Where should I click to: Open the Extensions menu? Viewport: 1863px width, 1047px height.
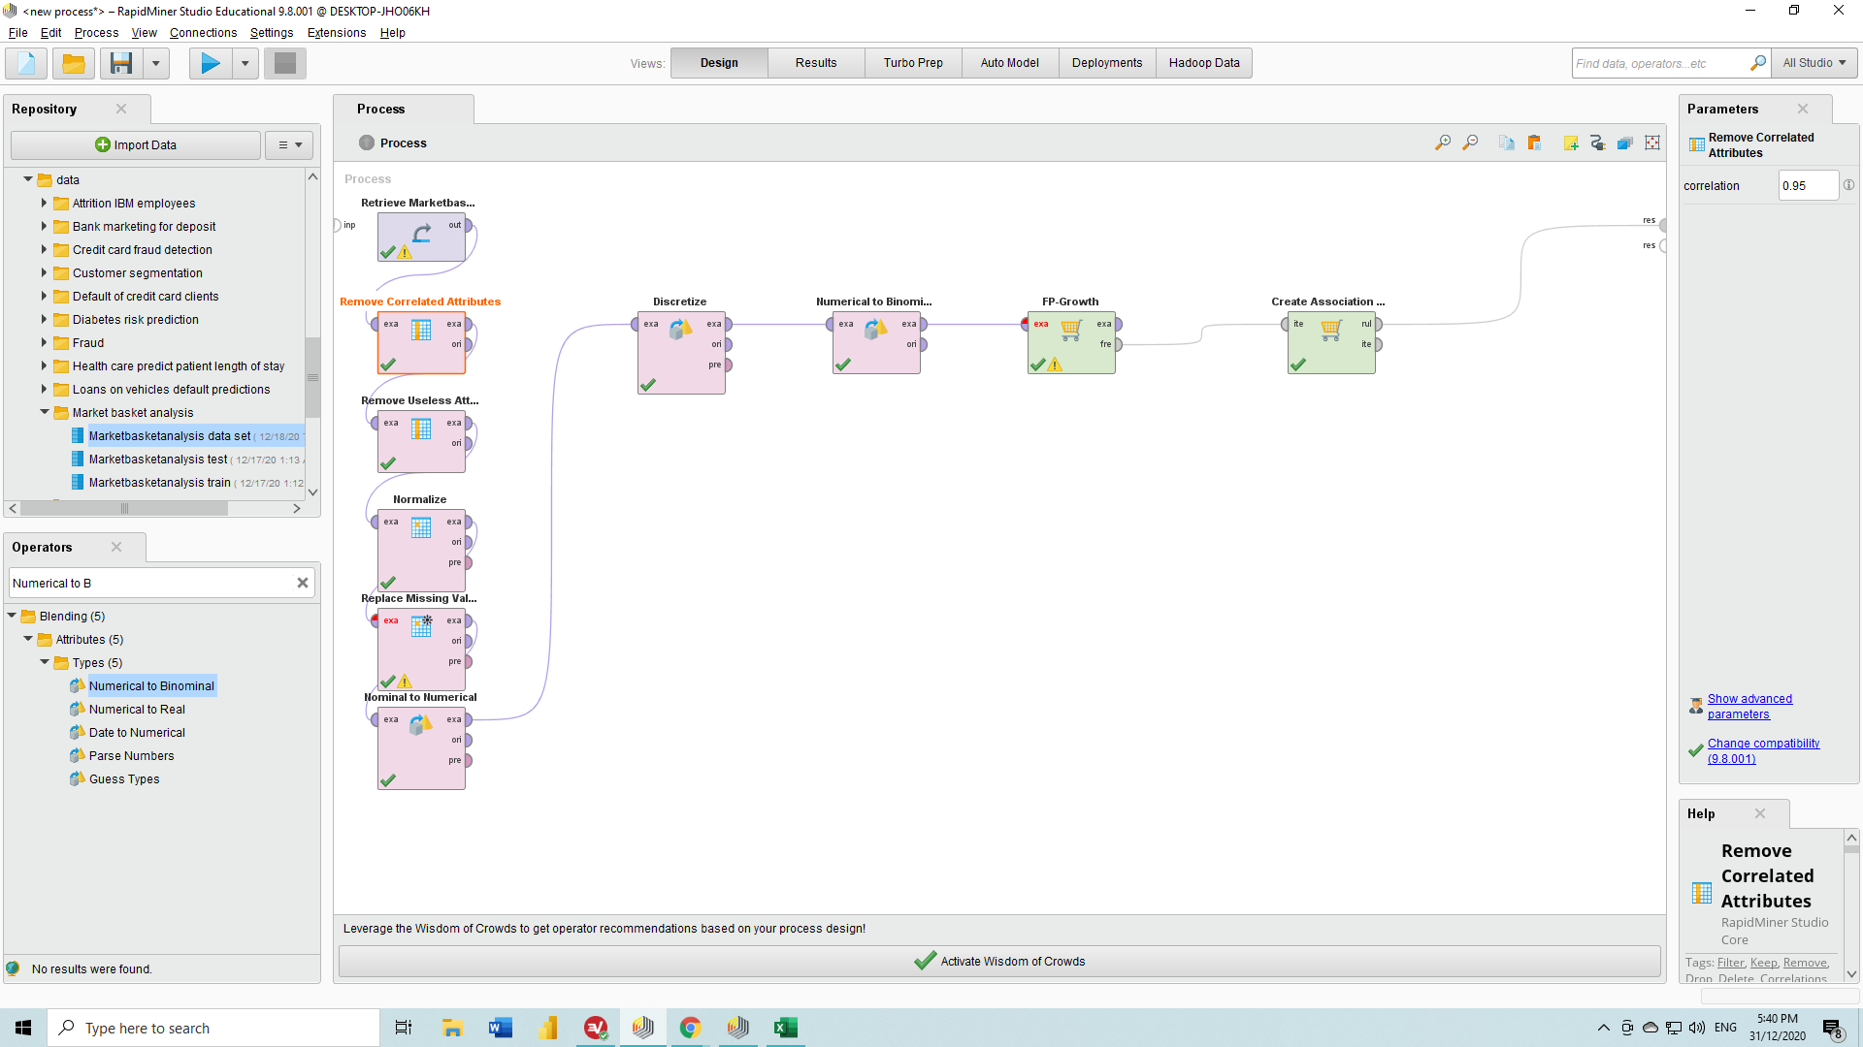(x=337, y=33)
